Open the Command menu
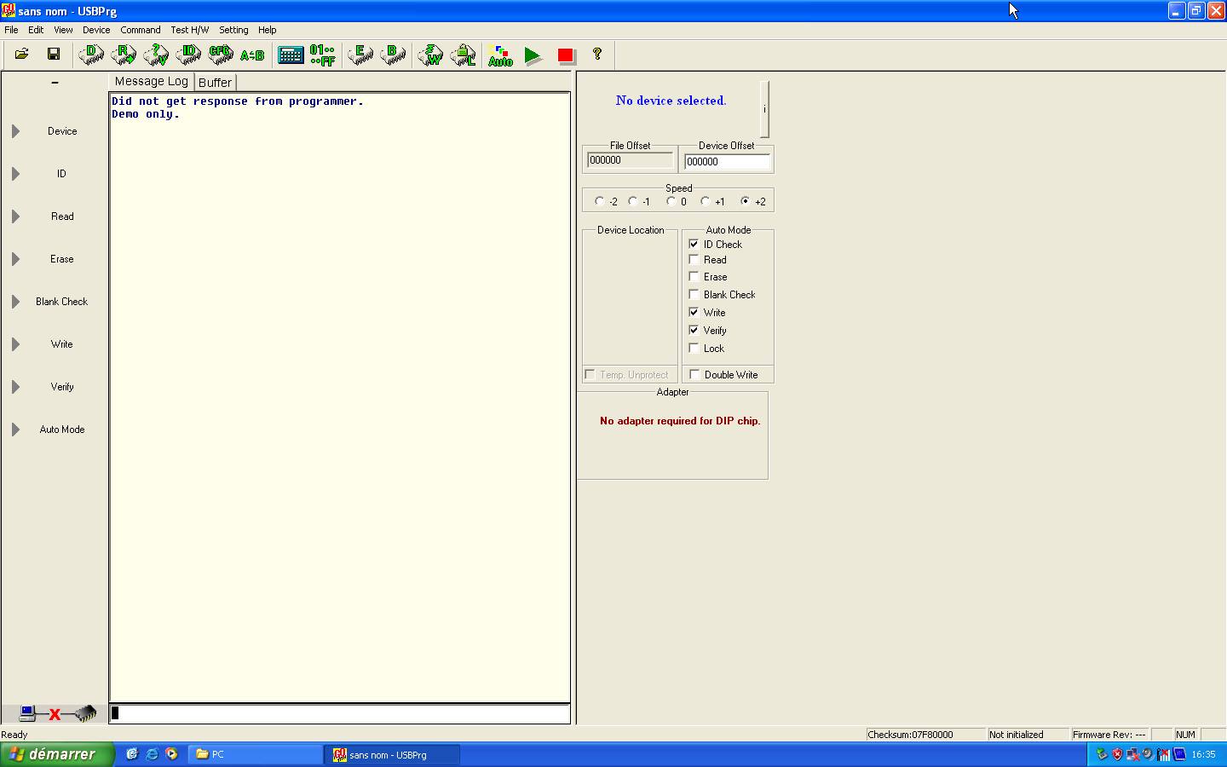 (140, 30)
